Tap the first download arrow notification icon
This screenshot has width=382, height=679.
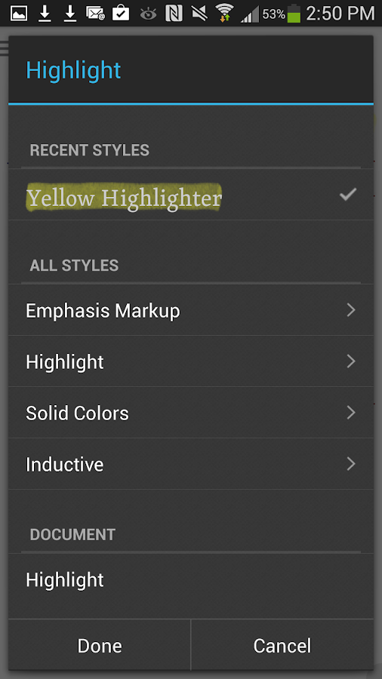45,14
